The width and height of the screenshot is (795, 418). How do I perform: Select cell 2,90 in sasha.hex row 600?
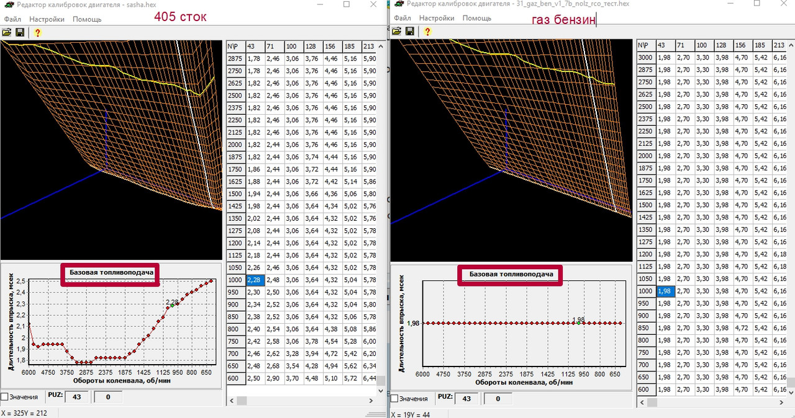click(x=275, y=378)
